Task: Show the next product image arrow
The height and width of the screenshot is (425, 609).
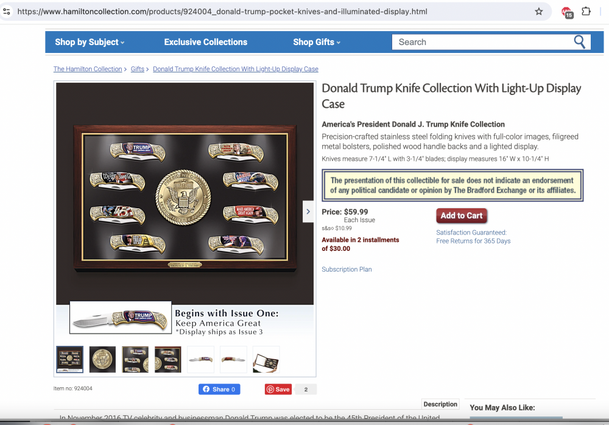Action: point(308,212)
